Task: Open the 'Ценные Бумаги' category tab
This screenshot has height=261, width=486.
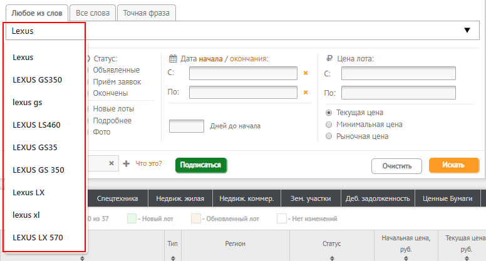Action: click(x=448, y=198)
